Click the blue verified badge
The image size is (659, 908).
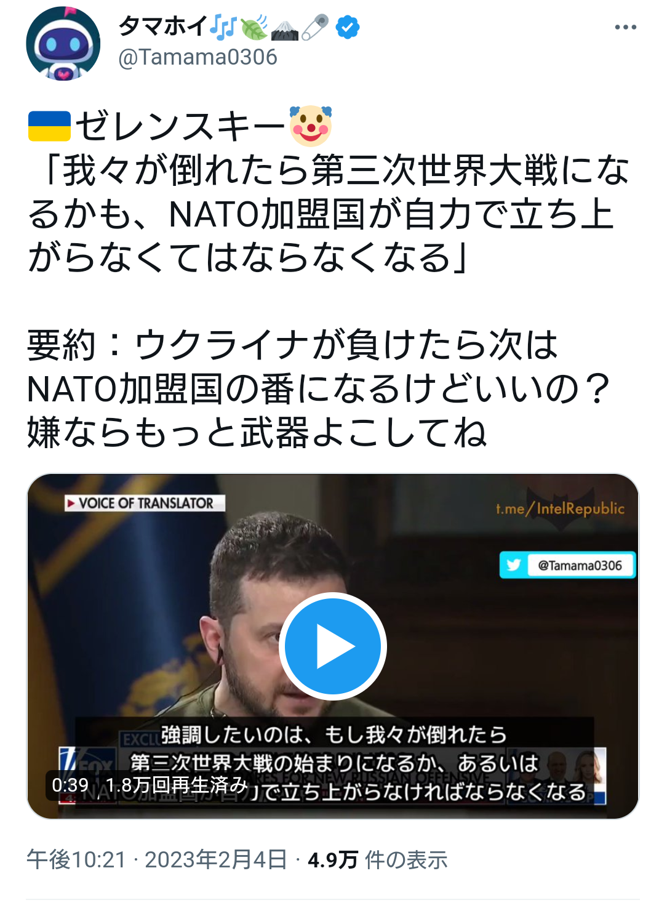click(348, 27)
